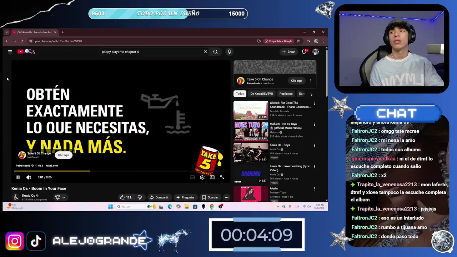Open options for Take 5 Oil Change ad
This screenshot has width=457, height=257.
coord(311,81)
